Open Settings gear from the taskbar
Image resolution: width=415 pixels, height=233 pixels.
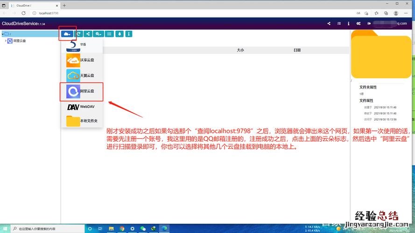[x=132, y=228]
